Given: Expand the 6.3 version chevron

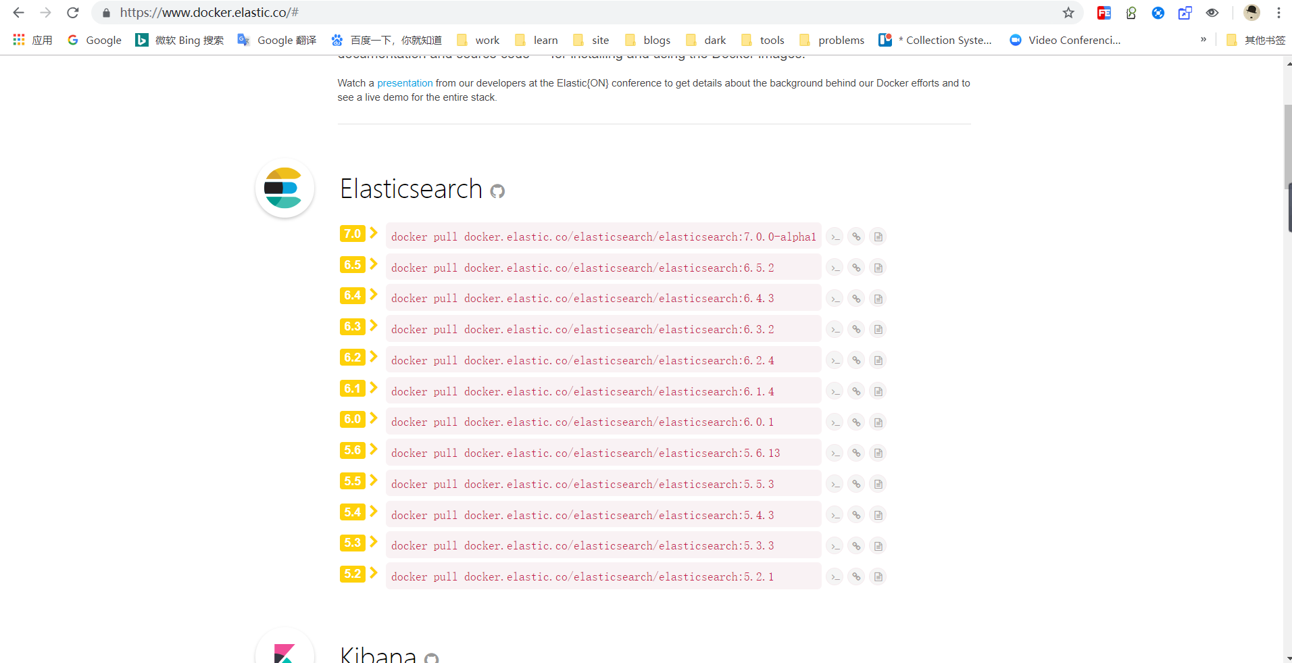Looking at the screenshot, I should [x=374, y=325].
